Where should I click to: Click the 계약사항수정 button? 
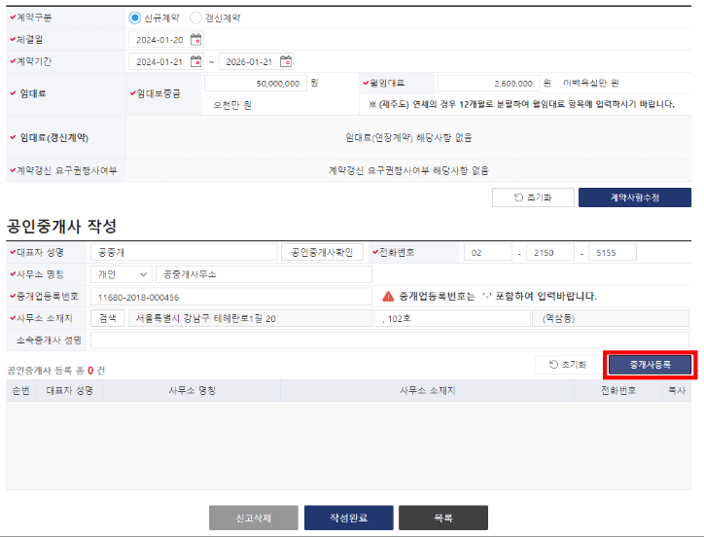click(x=635, y=197)
